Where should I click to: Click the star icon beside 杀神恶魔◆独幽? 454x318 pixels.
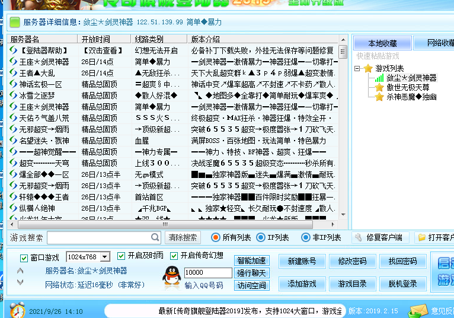tap(379, 97)
